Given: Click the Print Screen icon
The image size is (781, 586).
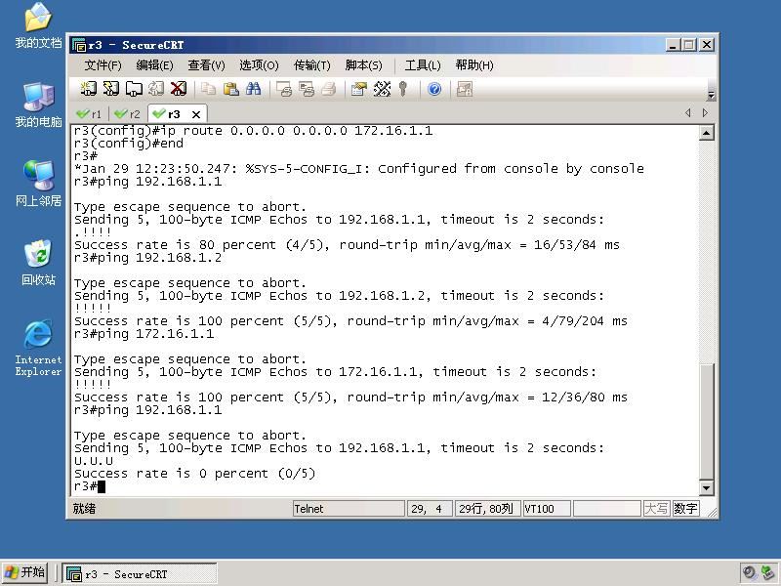Looking at the screenshot, I should pyautogui.click(x=284, y=89).
